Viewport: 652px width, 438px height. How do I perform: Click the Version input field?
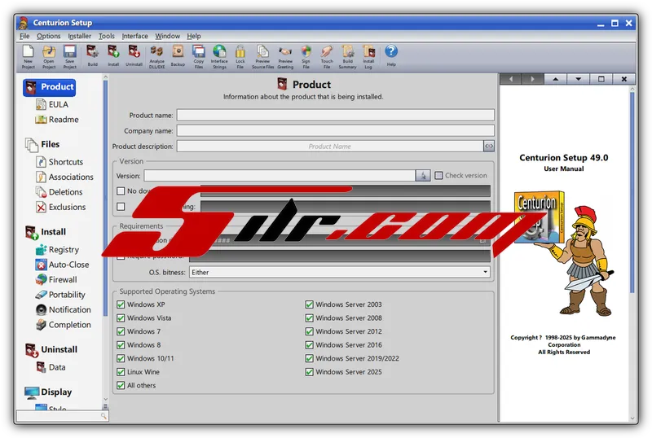point(280,175)
